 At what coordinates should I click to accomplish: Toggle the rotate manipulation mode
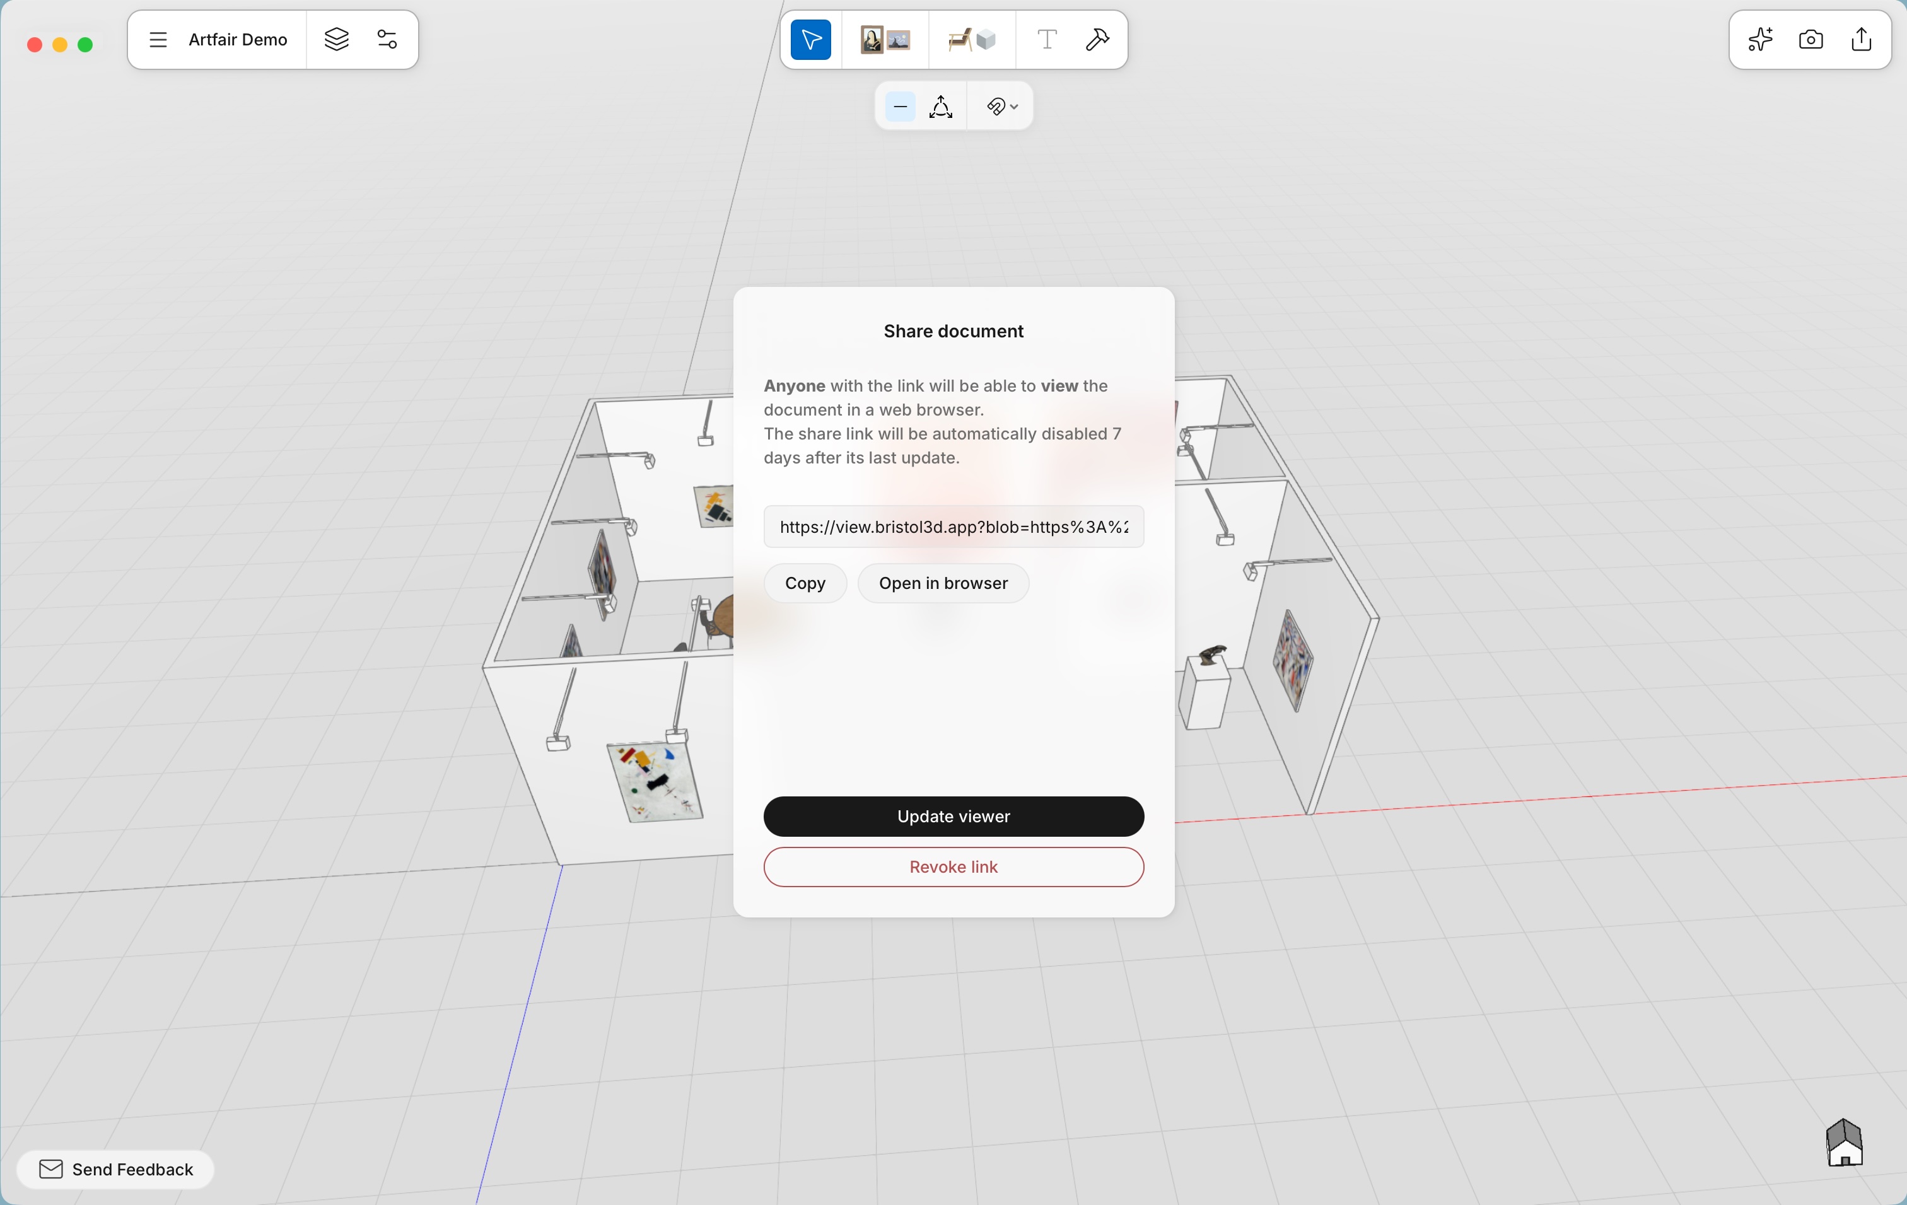[x=940, y=105]
